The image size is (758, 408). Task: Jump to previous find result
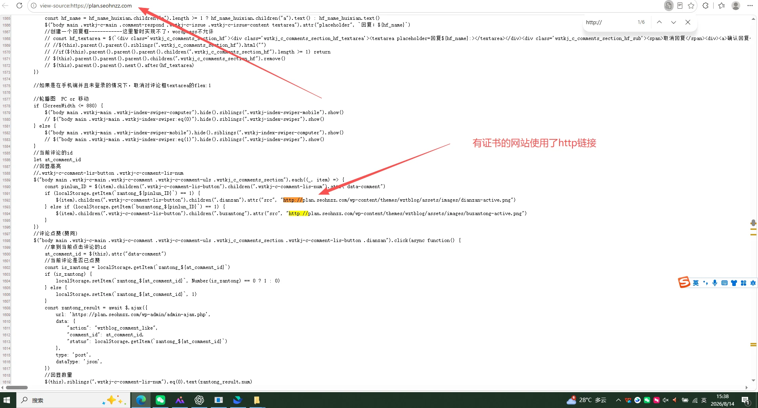click(x=659, y=22)
